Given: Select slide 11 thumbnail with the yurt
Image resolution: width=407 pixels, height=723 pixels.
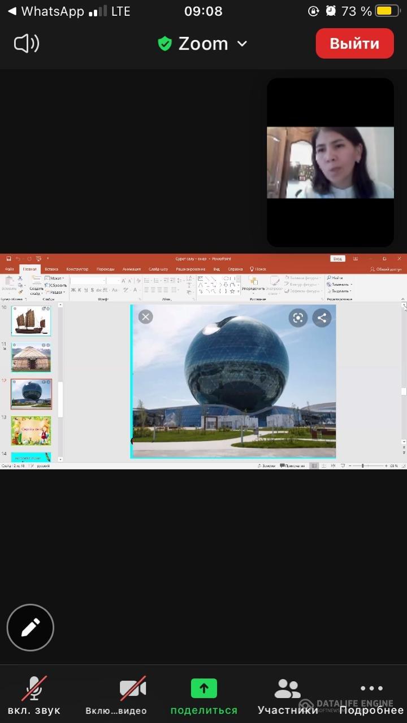Looking at the screenshot, I should pos(31,357).
